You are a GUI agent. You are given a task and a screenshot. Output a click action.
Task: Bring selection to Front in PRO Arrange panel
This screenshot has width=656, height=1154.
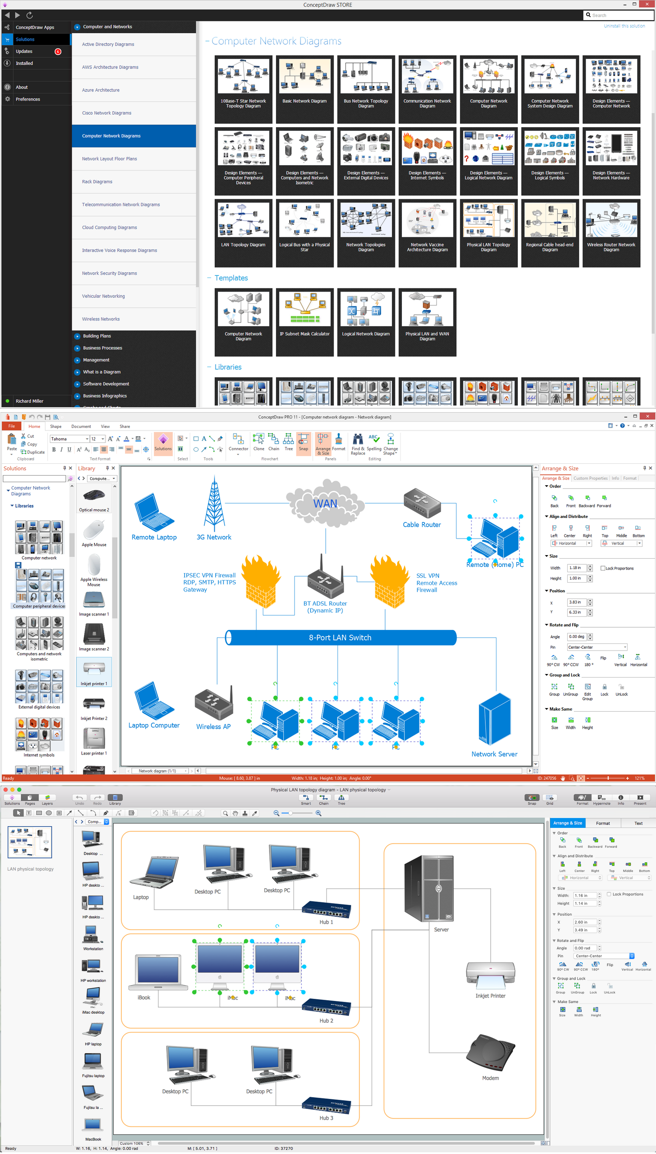pyautogui.click(x=571, y=501)
